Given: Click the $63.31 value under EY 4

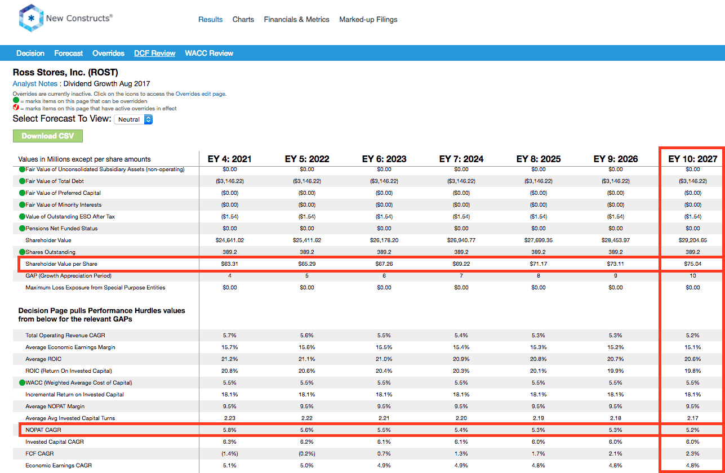Looking at the screenshot, I should tap(230, 264).
